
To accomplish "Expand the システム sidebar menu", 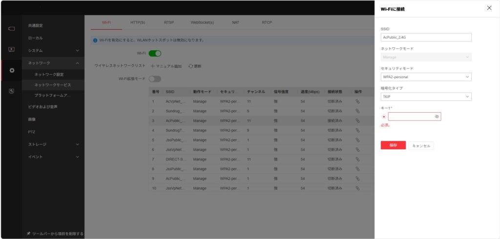I will pos(53,50).
